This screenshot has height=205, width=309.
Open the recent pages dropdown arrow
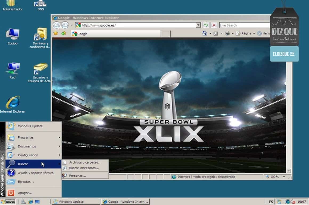72,25
